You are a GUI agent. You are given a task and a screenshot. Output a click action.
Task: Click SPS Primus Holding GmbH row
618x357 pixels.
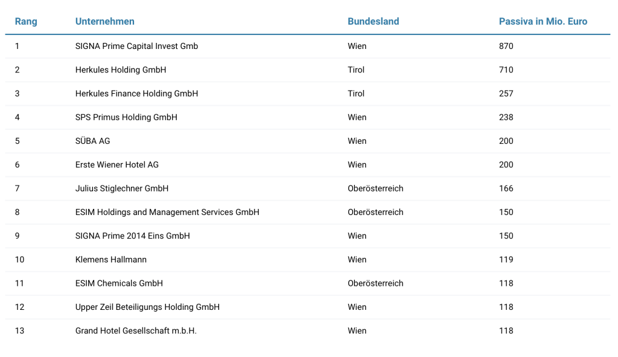126,117
